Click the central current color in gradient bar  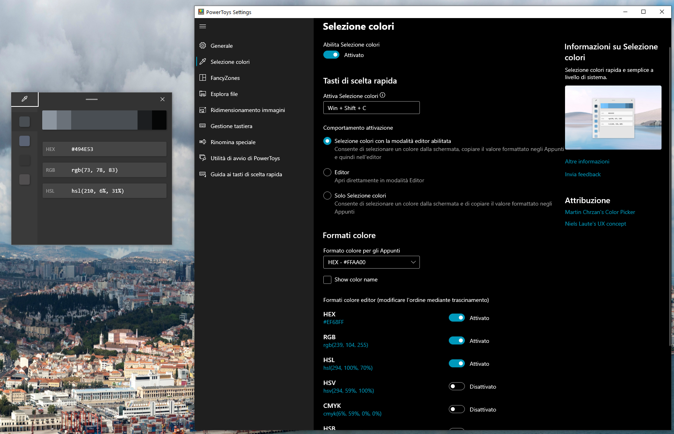pyautogui.click(x=104, y=120)
